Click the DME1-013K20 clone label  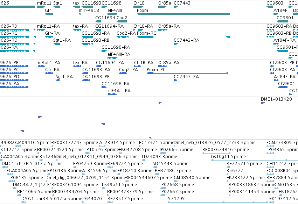276,99
